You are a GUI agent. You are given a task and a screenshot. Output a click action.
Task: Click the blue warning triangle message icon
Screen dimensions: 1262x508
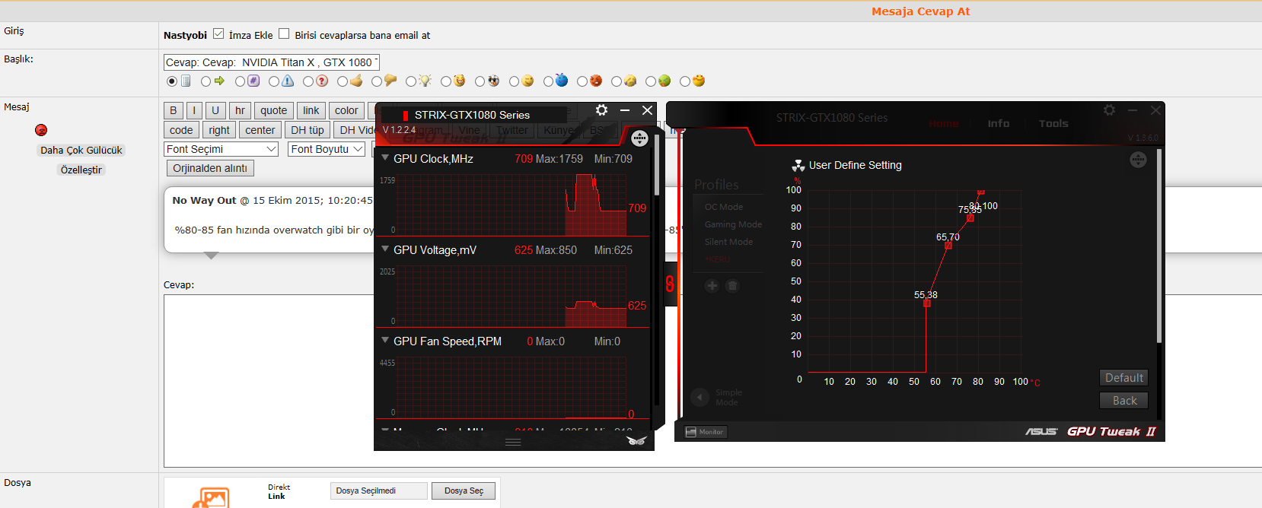(x=288, y=81)
